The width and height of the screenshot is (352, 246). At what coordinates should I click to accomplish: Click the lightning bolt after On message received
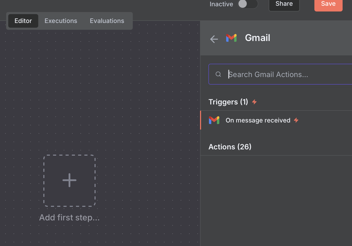[296, 120]
